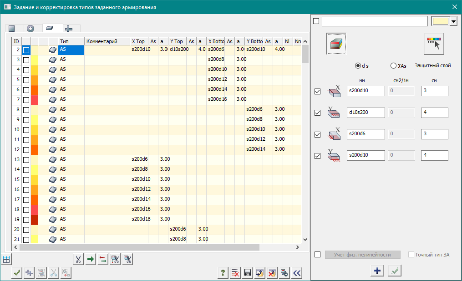Image resolution: width=462 pixels, height=281 pixels.
Task: Click the Комментарий column header
Action: click(x=107, y=41)
